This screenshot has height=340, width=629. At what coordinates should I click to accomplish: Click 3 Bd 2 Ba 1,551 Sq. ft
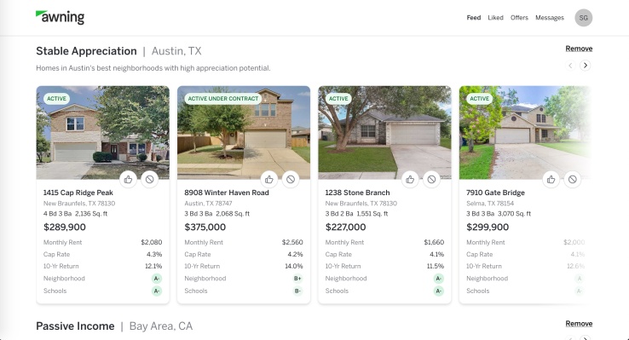click(356, 214)
